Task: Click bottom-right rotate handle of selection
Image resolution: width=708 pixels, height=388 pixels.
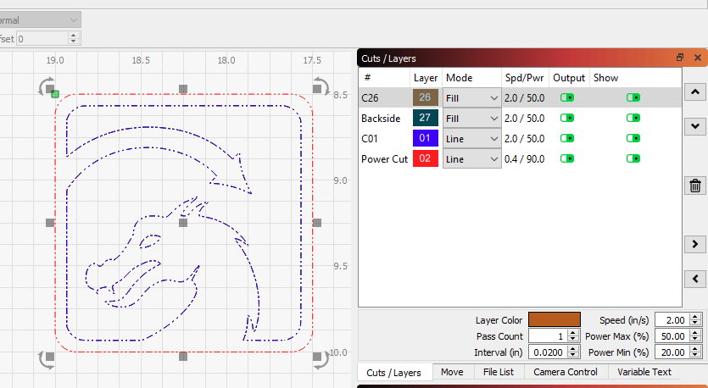Action: click(x=321, y=359)
